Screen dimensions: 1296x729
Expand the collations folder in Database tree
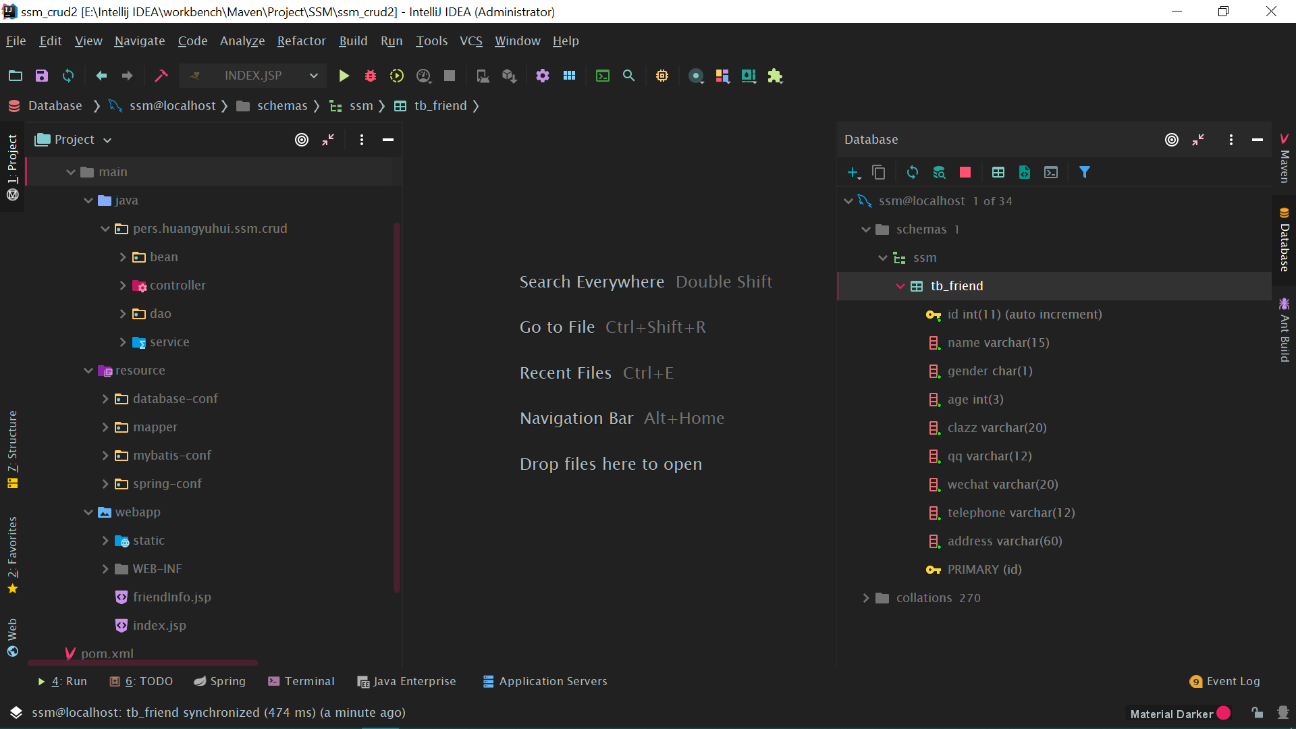[x=866, y=598]
